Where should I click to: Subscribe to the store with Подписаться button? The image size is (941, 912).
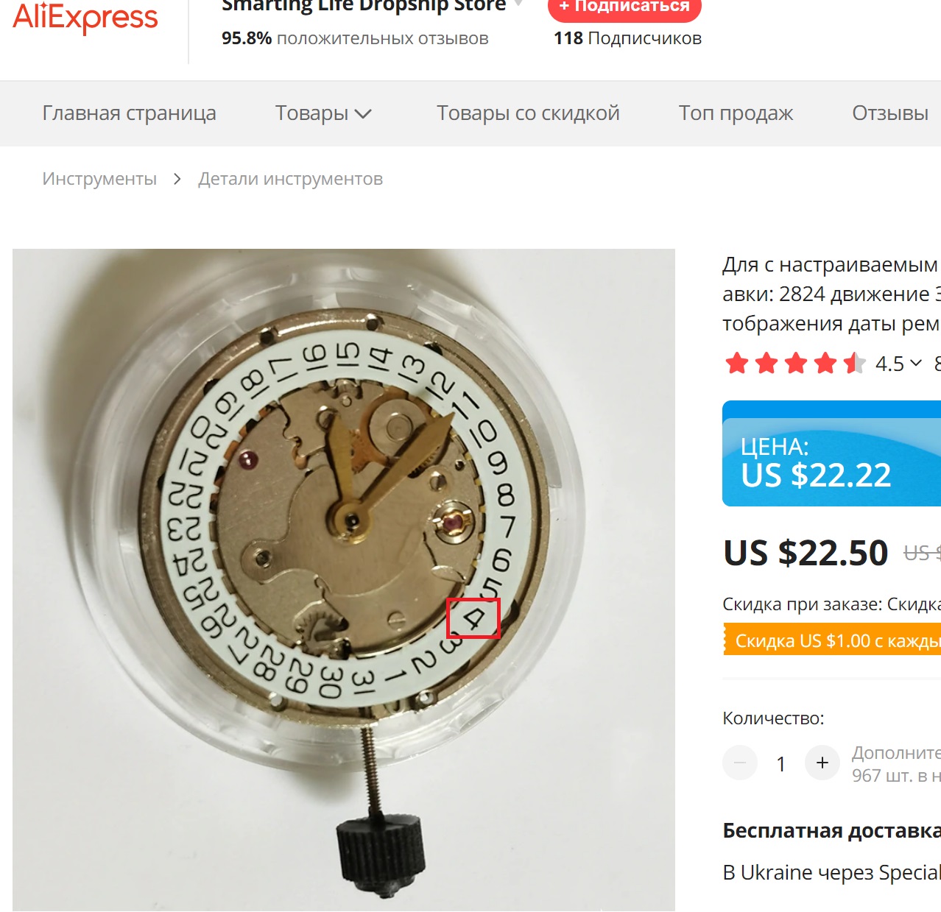624,9
